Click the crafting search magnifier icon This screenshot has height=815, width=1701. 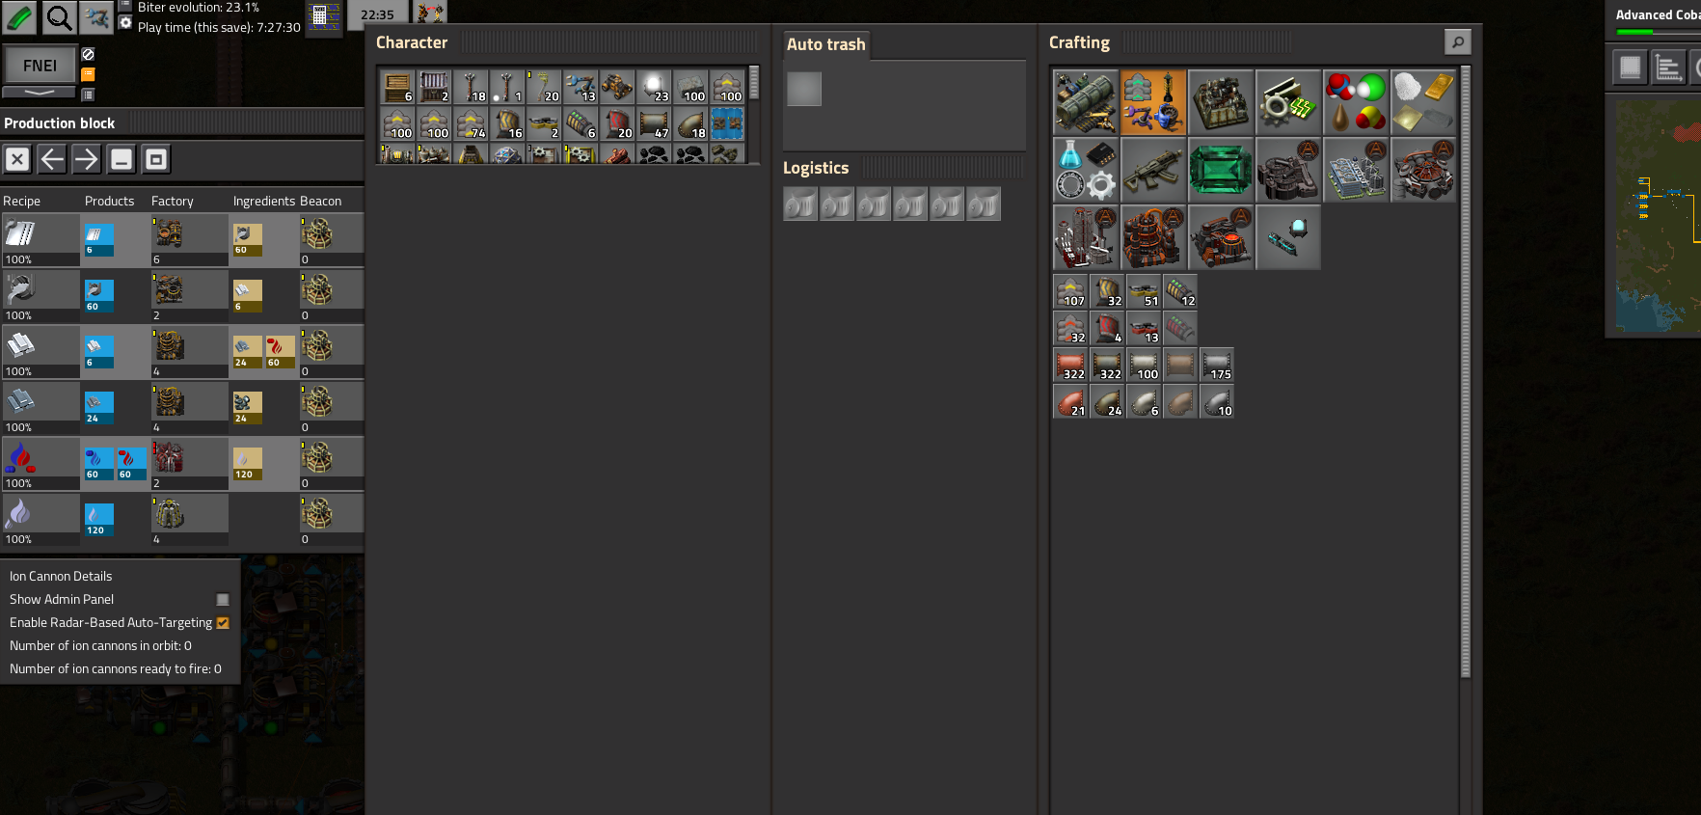(1457, 42)
